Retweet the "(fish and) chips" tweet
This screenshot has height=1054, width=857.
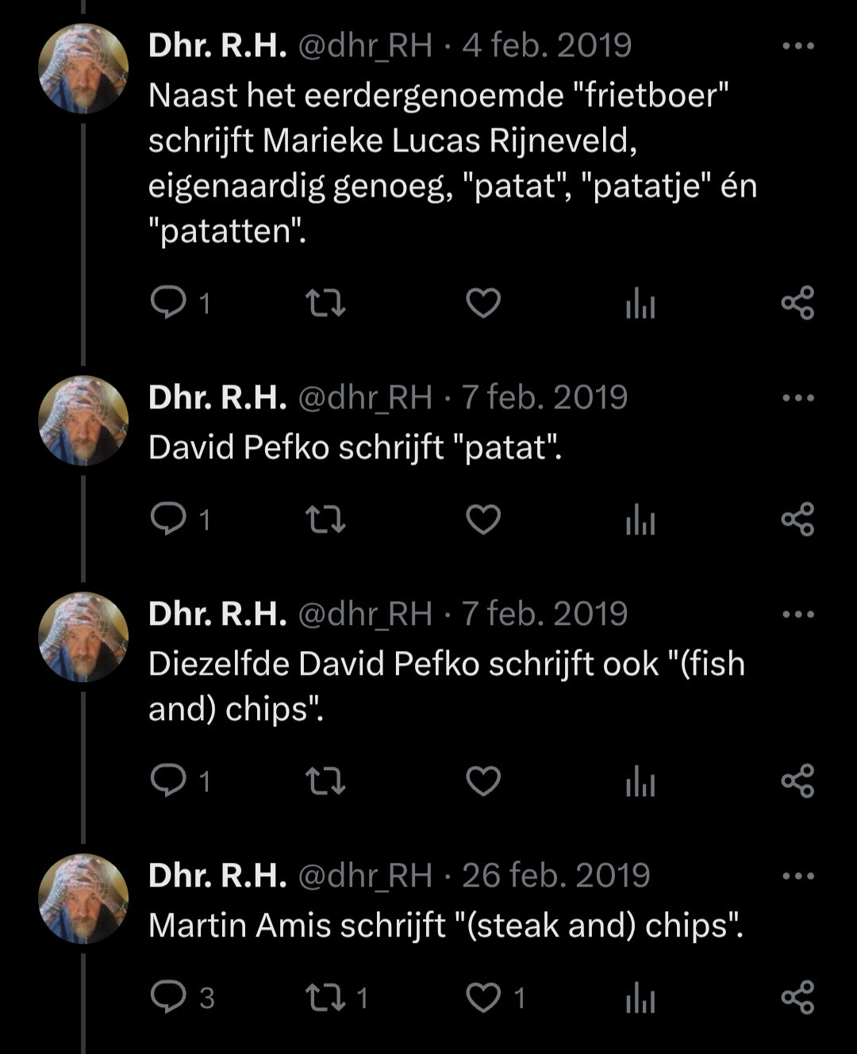tap(325, 781)
